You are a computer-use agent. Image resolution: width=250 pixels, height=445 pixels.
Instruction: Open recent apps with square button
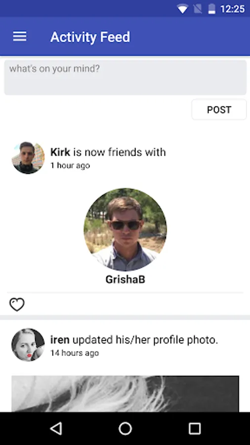[x=195, y=429]
